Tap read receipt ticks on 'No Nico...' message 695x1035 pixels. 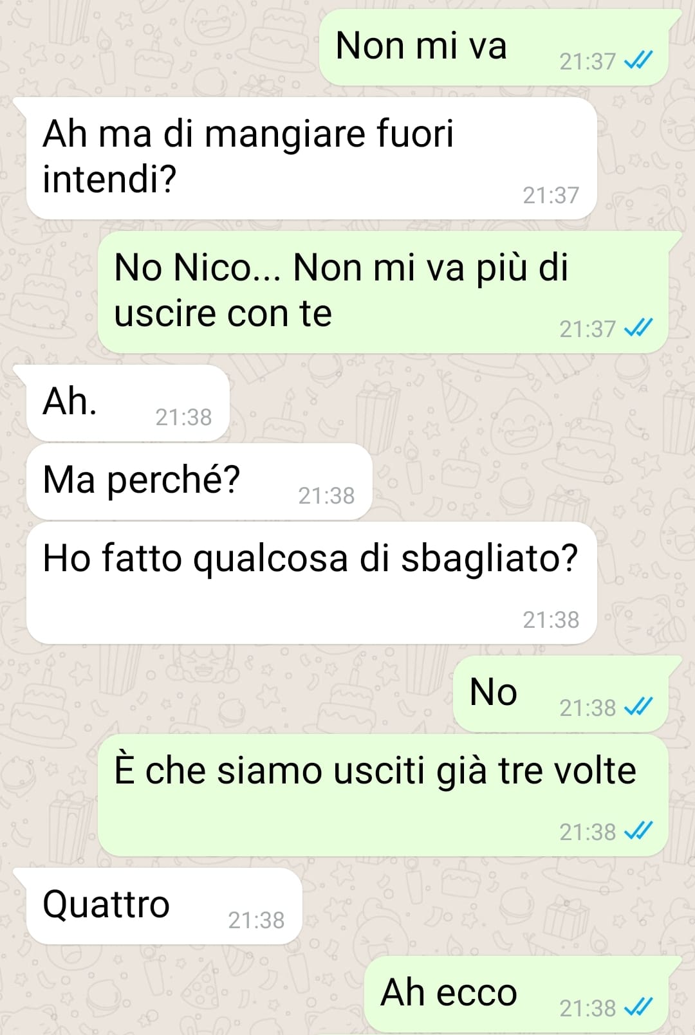[638, 328]
